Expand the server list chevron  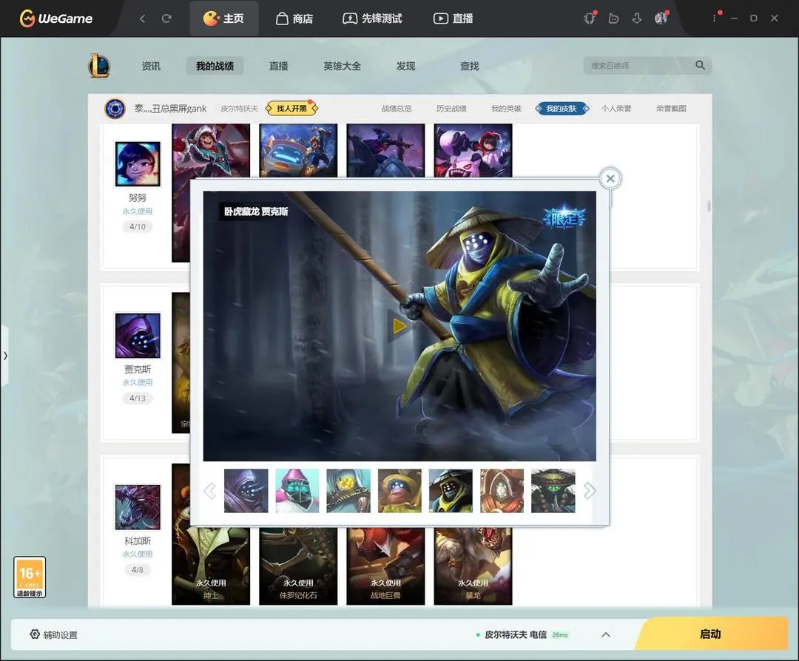pyautogui.click(x=606, y=634)
